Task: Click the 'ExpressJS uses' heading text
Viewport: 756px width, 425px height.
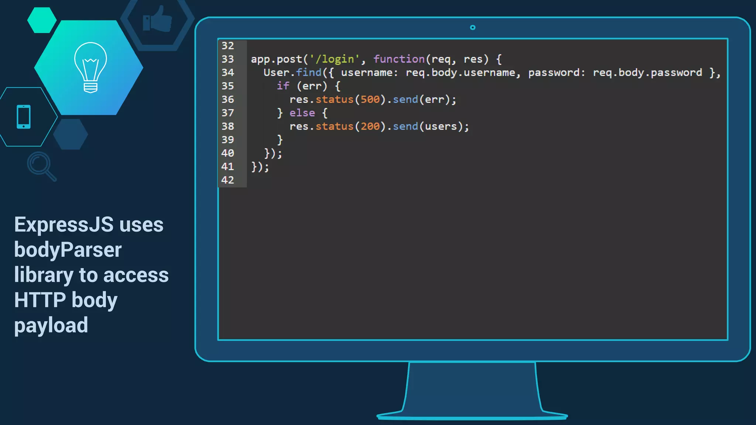Action: [x=89, y=225]
